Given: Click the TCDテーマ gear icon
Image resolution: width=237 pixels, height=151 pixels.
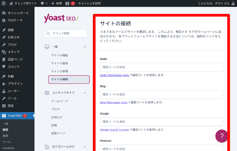Looking at the screenshot, I should pyautogui.click(x=4, y=20).
